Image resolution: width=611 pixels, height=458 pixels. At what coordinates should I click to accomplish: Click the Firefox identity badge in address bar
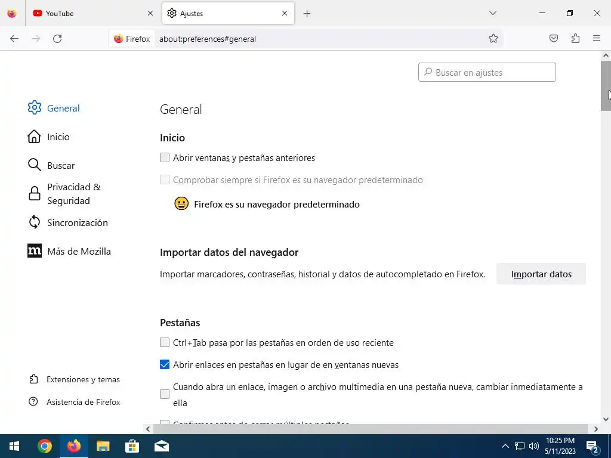pos(132,39)
